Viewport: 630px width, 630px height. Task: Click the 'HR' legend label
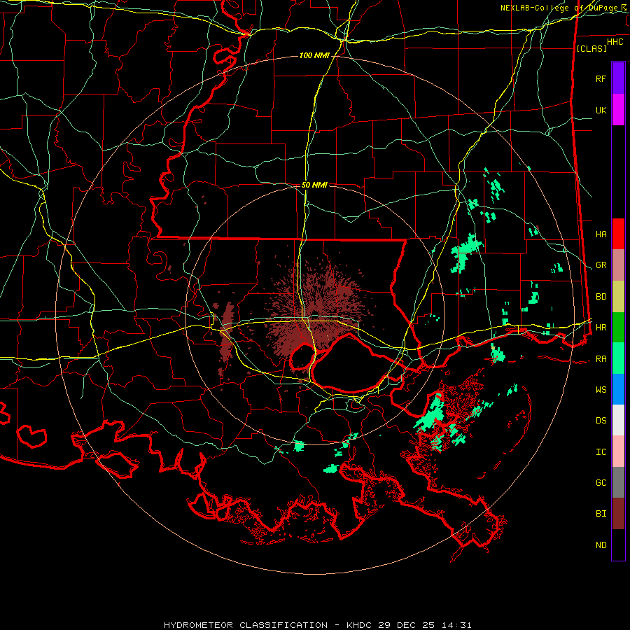601,328
